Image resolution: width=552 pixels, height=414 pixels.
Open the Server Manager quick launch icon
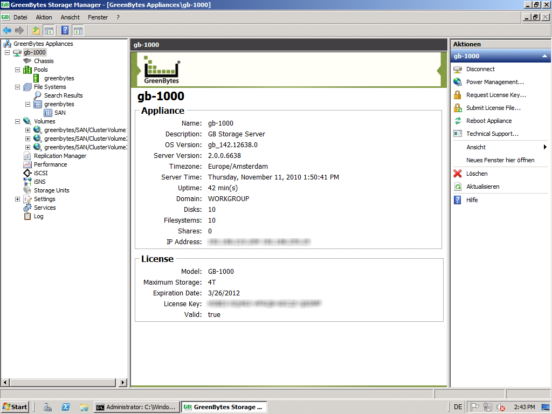[47, 408]
